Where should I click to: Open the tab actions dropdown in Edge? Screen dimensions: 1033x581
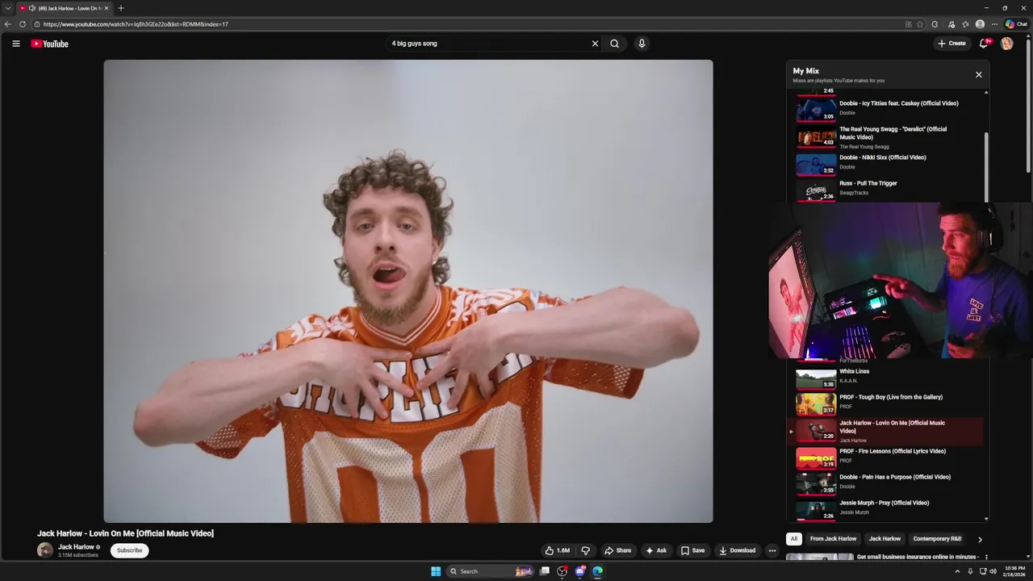click(x=7, y=8)
